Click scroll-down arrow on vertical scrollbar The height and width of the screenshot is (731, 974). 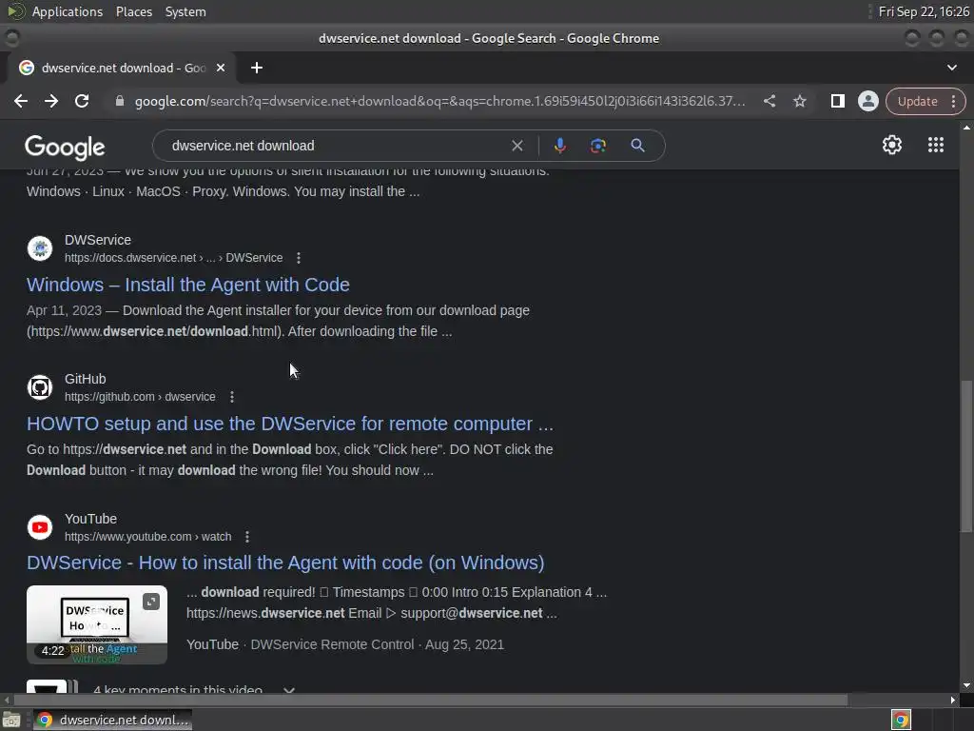[x=966, y=685]
